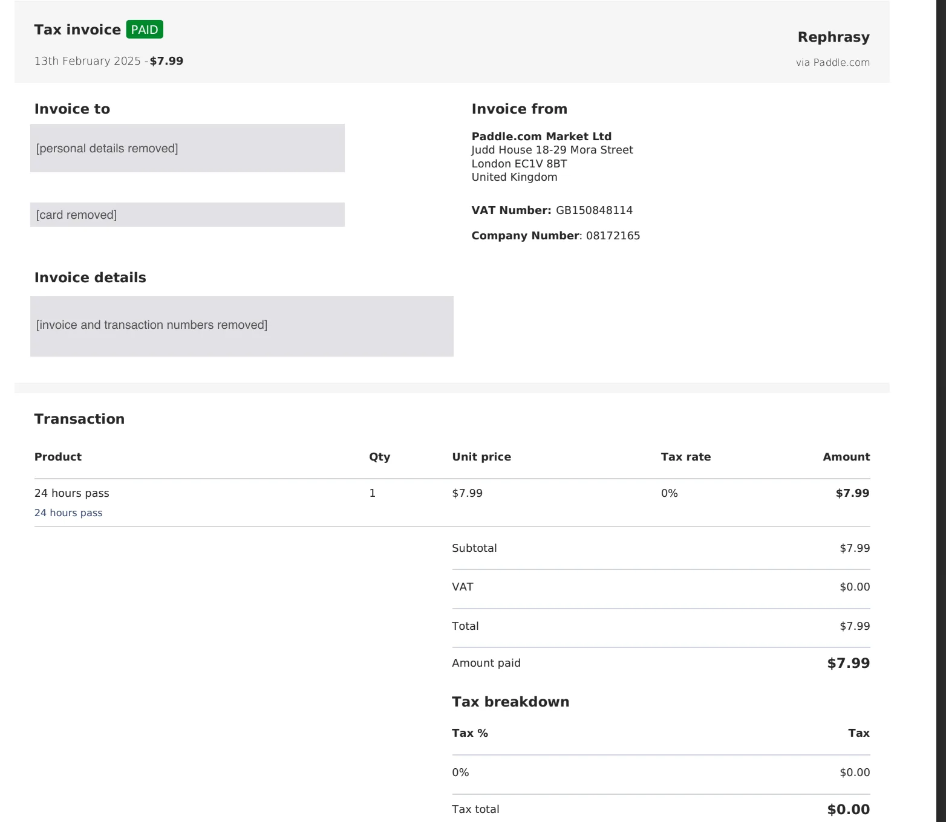
Task: Click the date '13th February 2025'
Action: pos(88,61)
